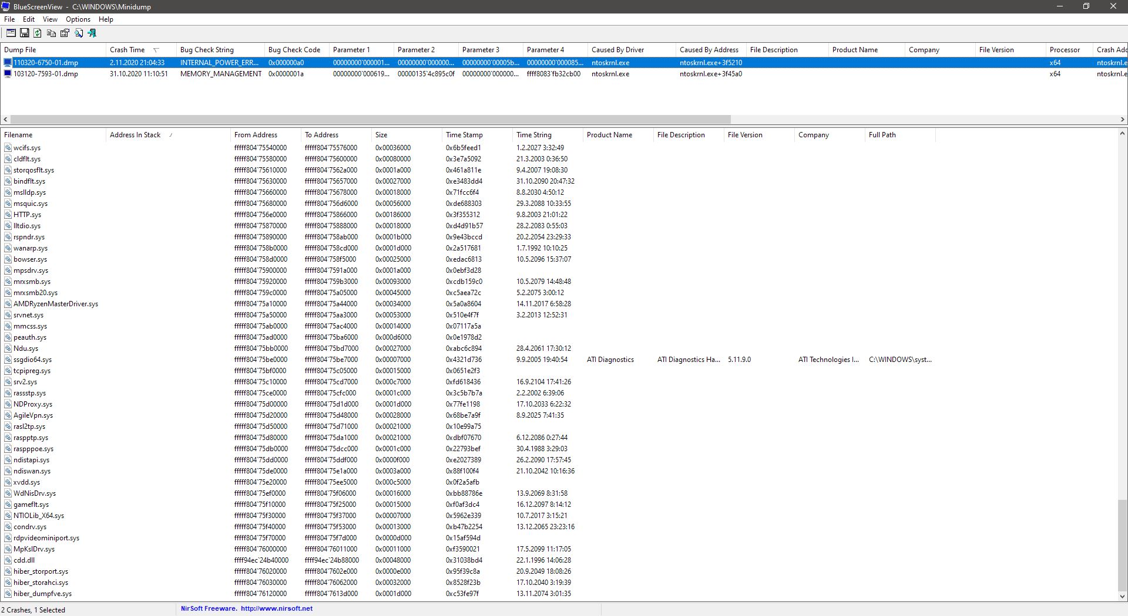Viewport: 1128px width, 616px height.
Task: Open the View menu
Action: pyautogui.click(x=50, y=19)
